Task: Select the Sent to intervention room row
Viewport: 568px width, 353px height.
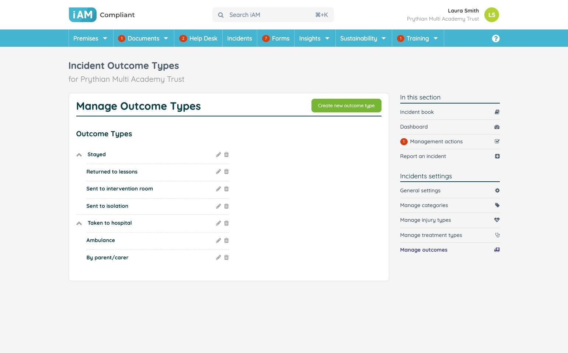Action: pos(157,189)
